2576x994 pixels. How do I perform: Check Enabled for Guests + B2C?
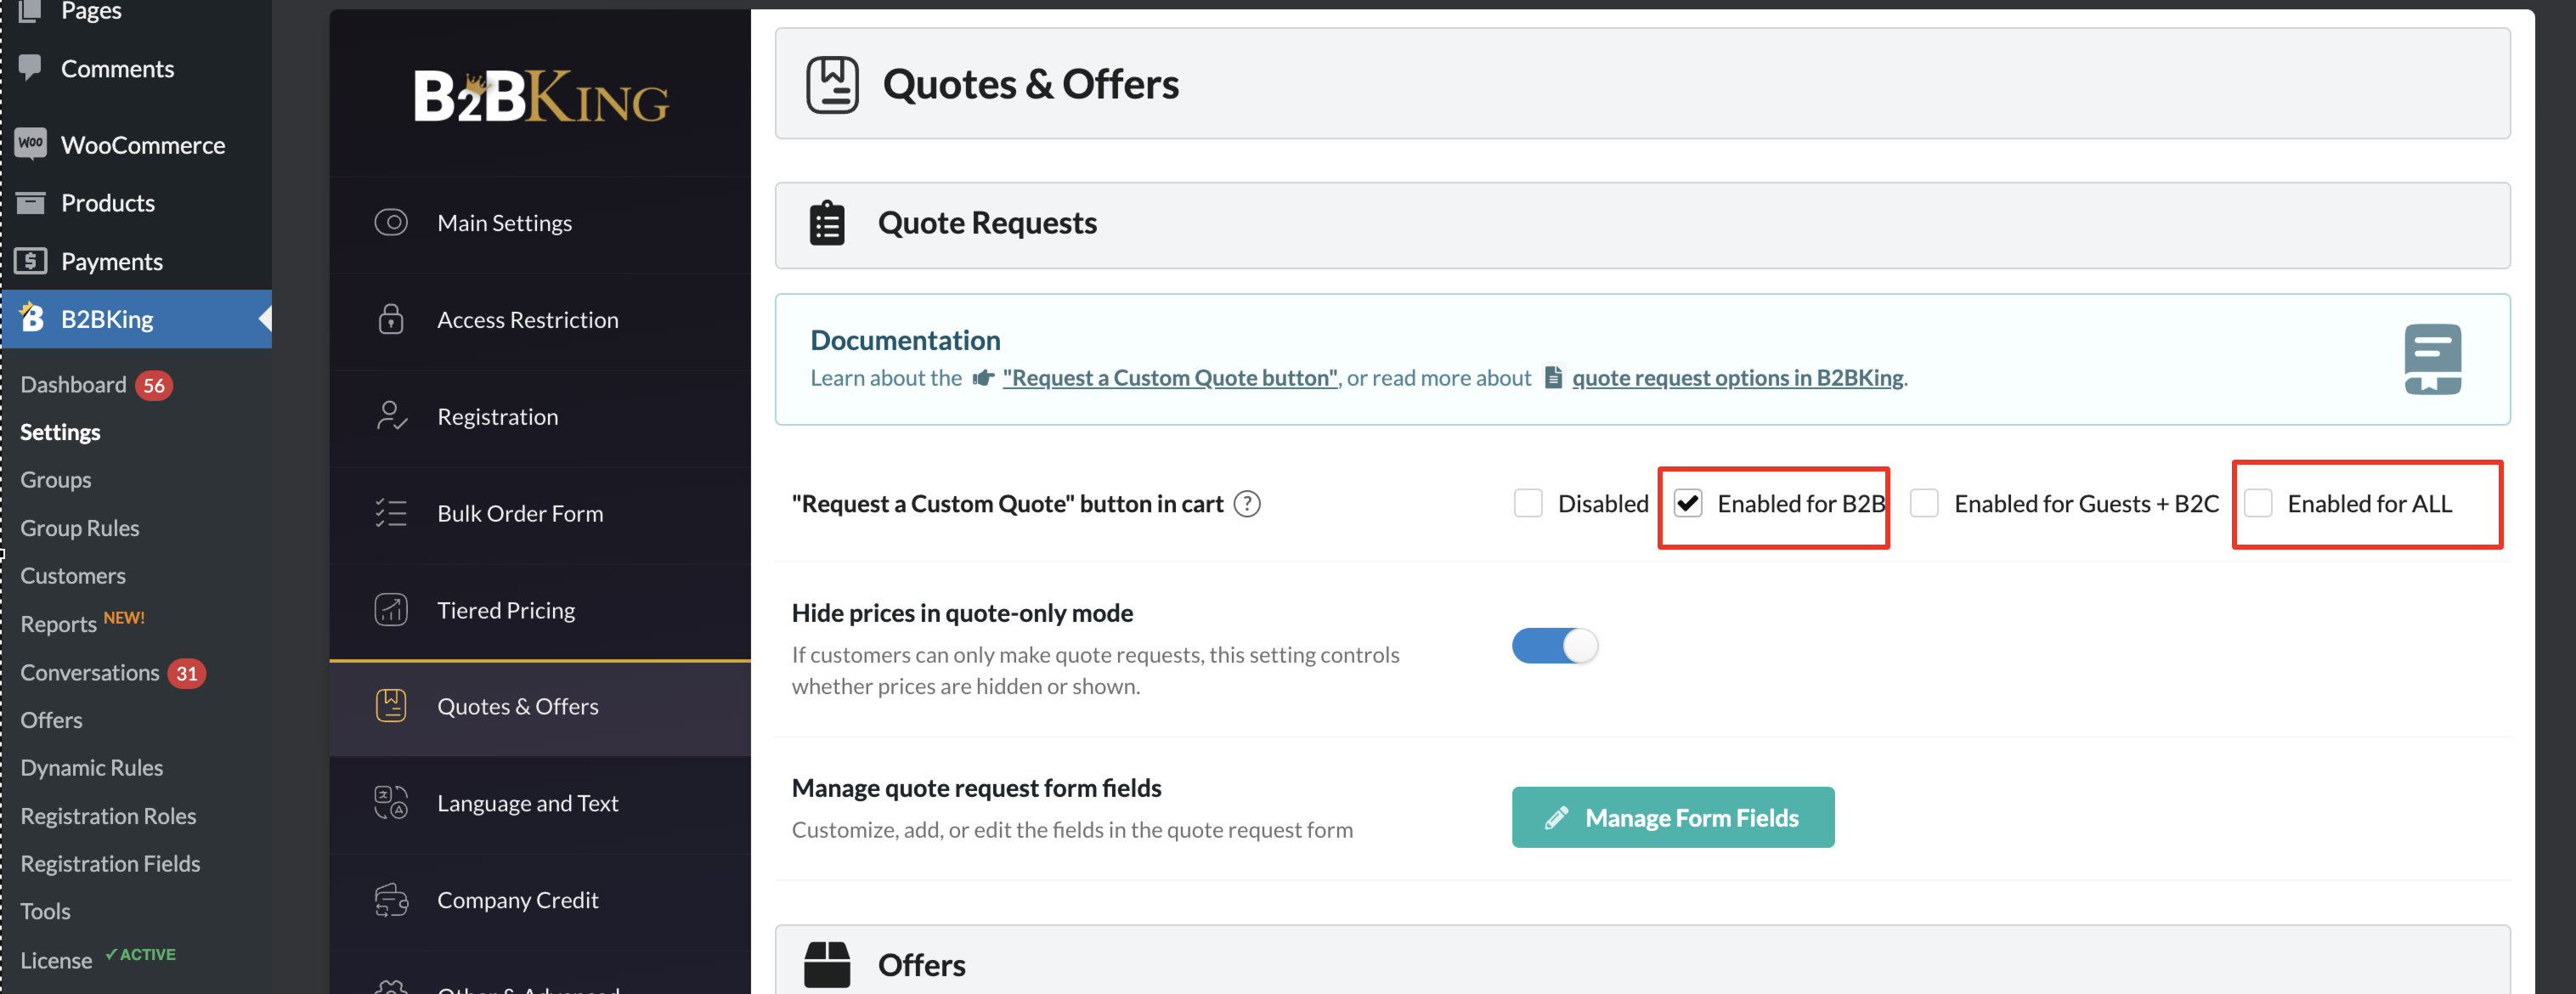coord(1924,503)
